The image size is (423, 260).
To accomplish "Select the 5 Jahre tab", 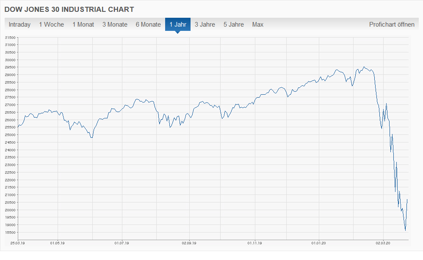I will 234,25.
